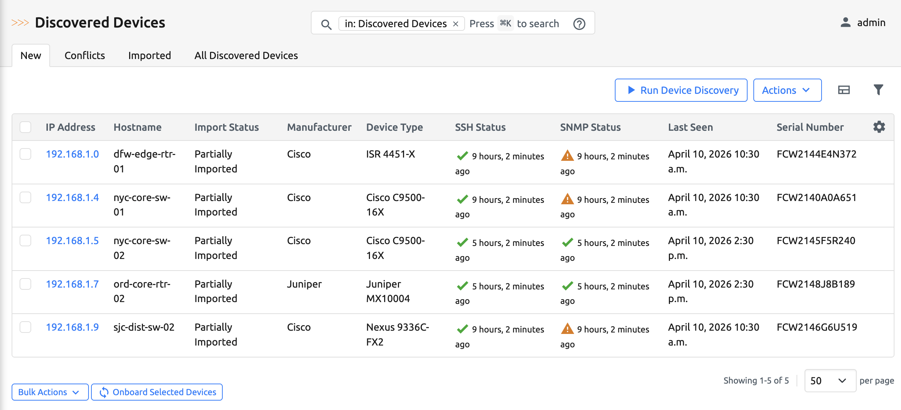Click the search magnifier icon
This screenshot has height=410, width=901.
326,24
